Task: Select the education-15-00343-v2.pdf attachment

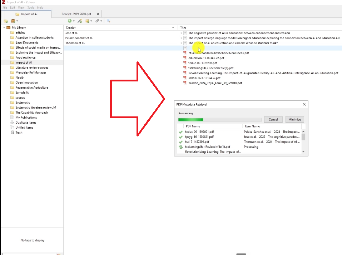Action: pos(206,58)
